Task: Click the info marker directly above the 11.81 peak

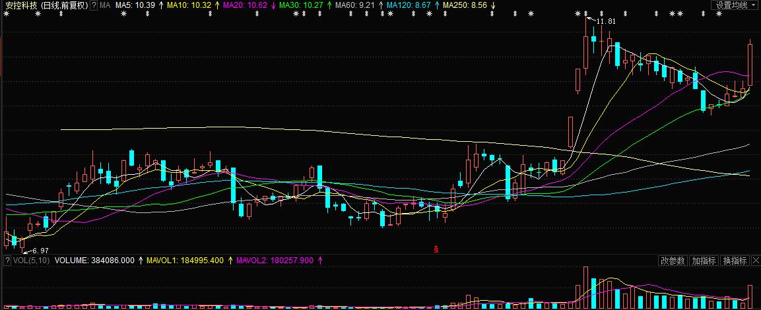Action: pos(586,13)
